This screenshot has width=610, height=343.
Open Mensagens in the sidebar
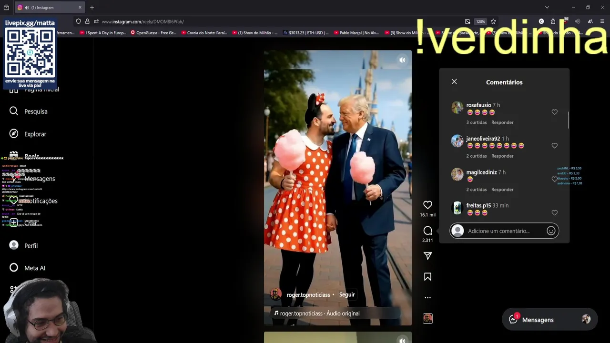tap(40, 179)
